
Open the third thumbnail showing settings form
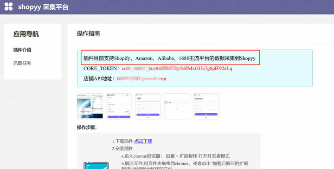coord(148,106)
